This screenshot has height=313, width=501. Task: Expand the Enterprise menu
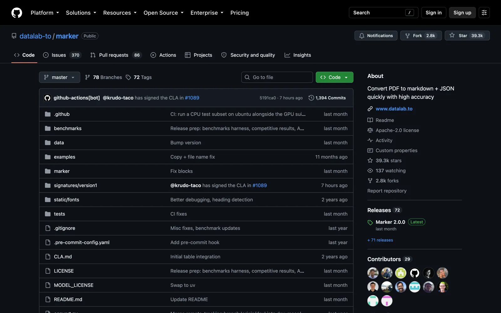click(x=207, y=13)
